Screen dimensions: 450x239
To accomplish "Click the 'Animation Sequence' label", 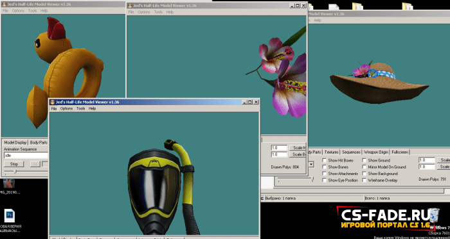I will click(x=20, y=149).
